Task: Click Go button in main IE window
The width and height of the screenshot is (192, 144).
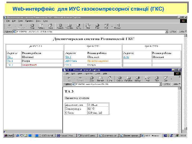Action: click(173, 31)
